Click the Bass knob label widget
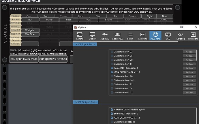199x124 pixels. 69,20
